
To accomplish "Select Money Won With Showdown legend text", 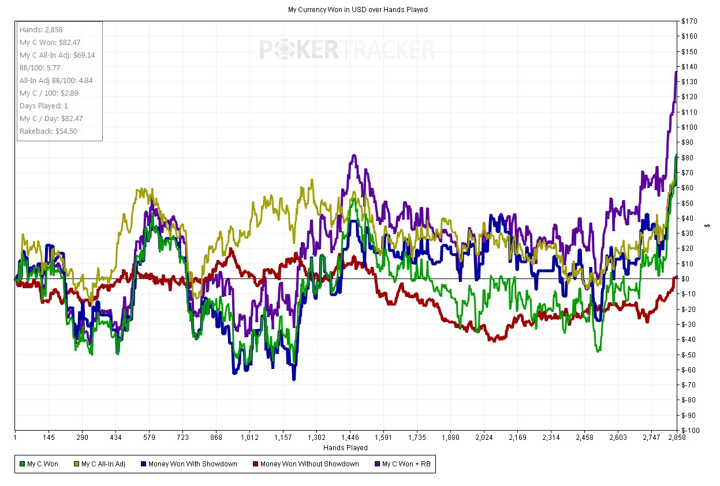I will pos(192,464).
